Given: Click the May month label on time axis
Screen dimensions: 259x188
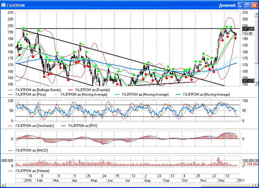Looking at the screenshot, I should (x=94, y=180).
